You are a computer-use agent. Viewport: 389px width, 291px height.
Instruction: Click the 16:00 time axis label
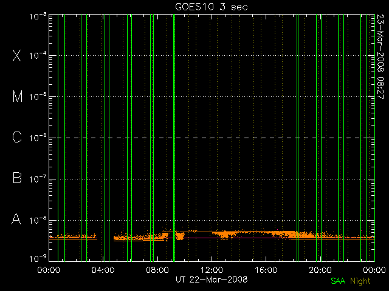(x=266, y=270)
